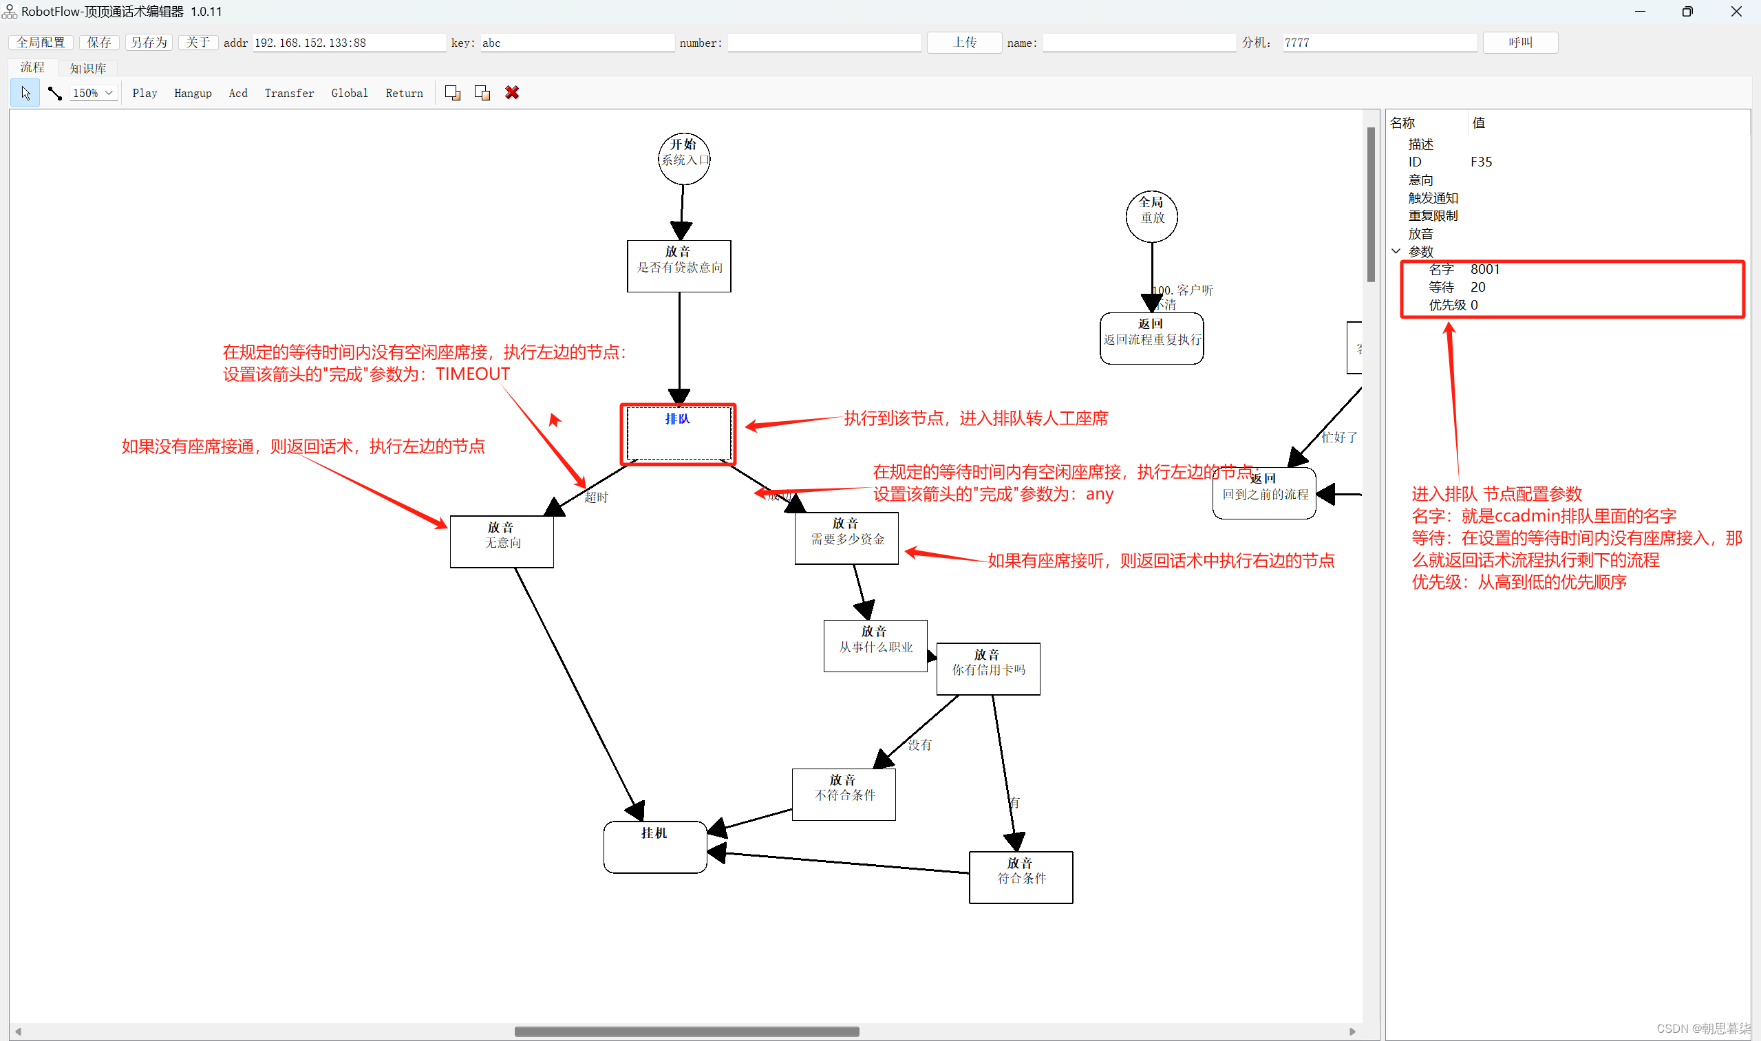Add a Hangup node from the toolbar
This screenshot has width=1761, height=1041.
point(192,94)
